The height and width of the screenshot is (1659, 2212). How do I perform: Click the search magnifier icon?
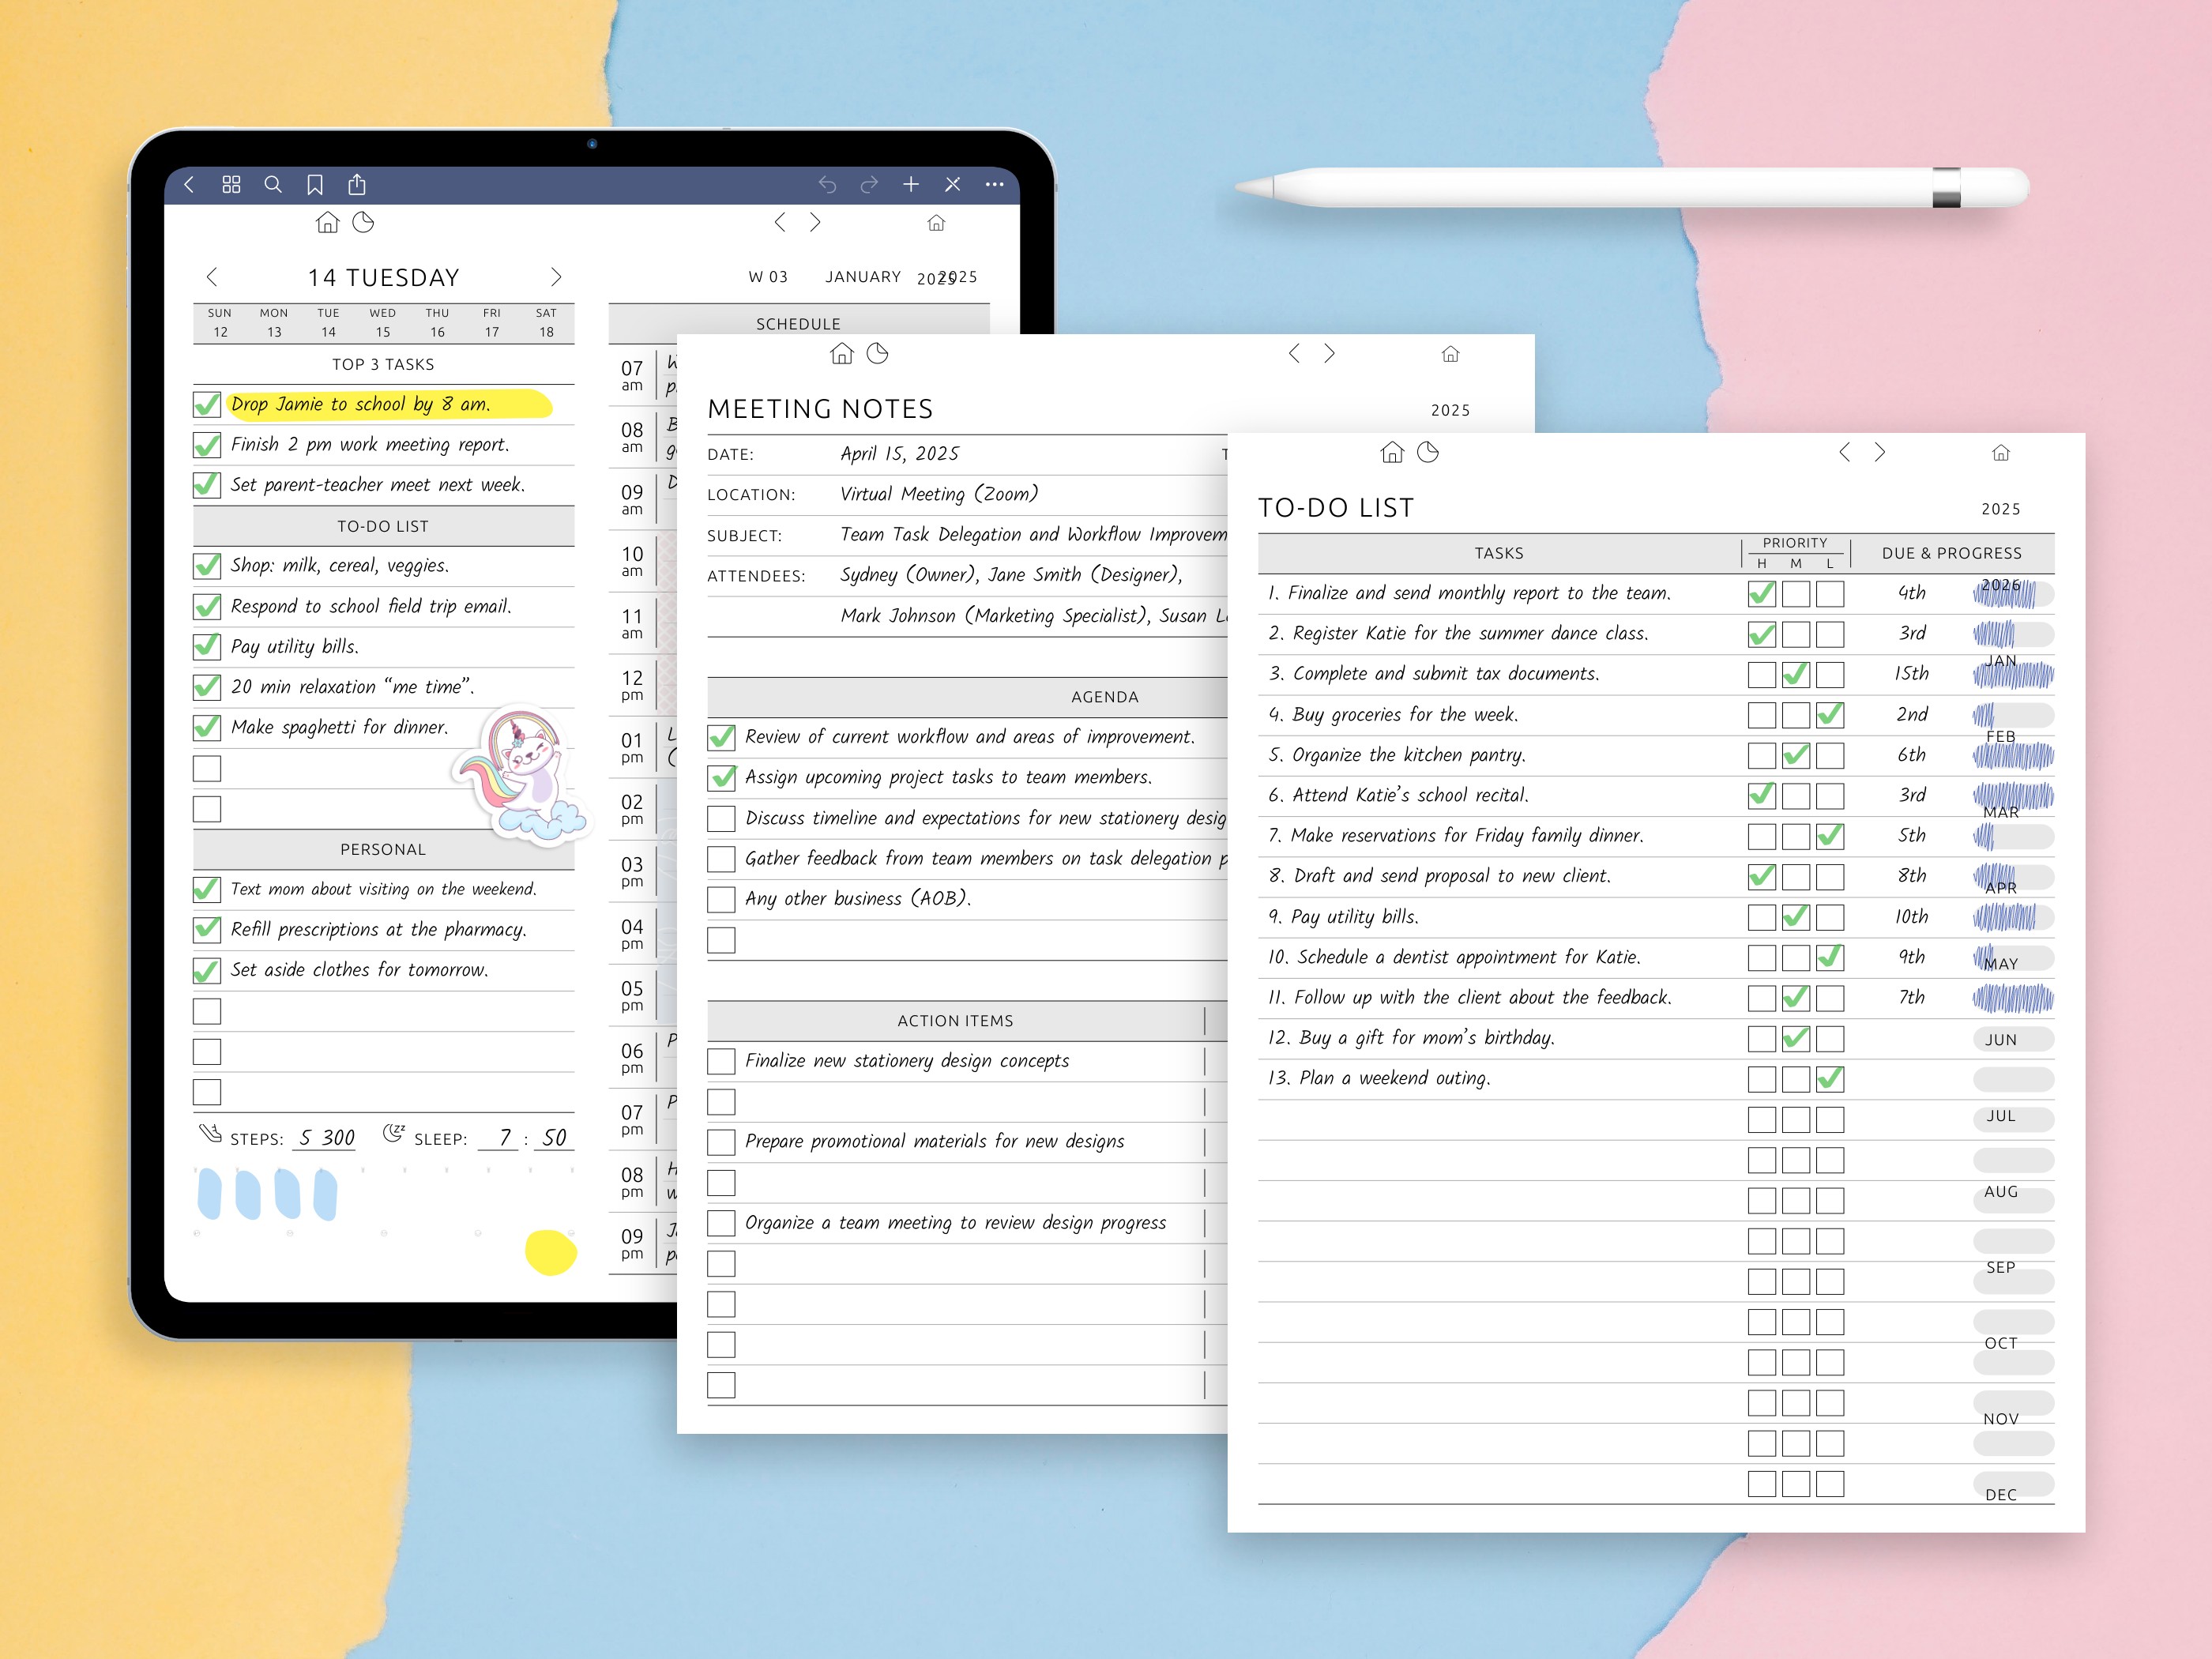[273, 184]
